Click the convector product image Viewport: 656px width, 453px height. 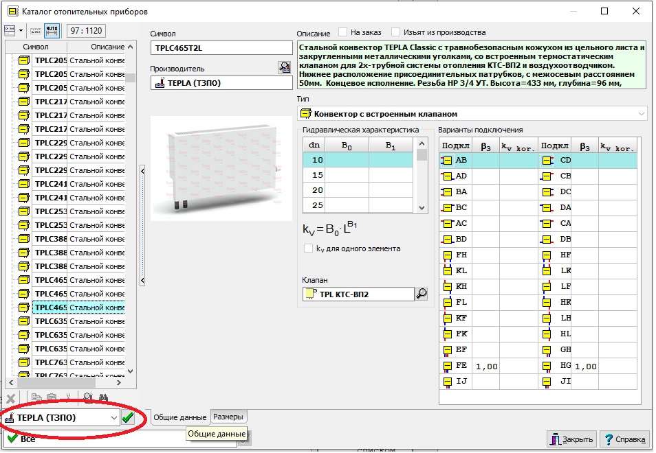(x=221, y=168)
